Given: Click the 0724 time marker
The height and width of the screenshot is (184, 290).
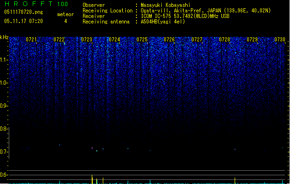Looking at the screenshot, I should point(114,40).
